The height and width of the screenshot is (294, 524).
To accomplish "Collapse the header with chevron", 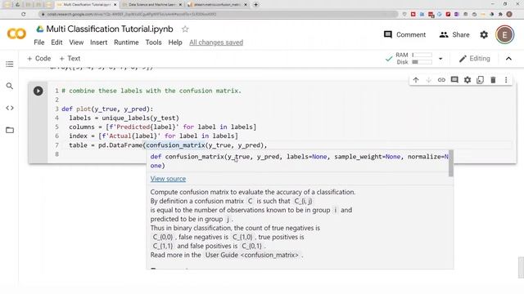I will [x=508, y=59].
